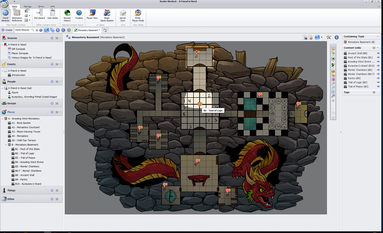Click the fit map to window icon
The height and width of the screenshot is (233, 383).
pos(333,92)
